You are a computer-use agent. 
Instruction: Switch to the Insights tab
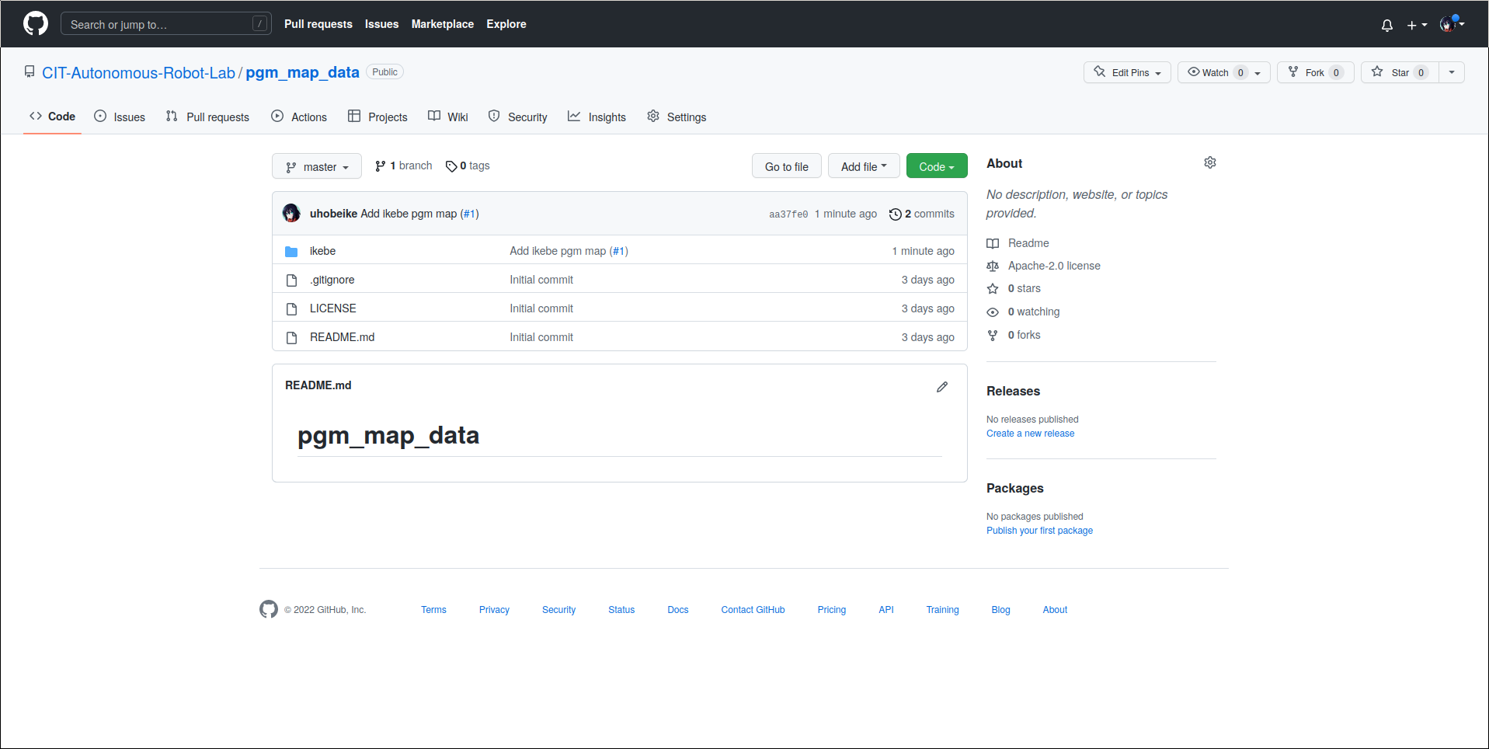tap(597, 117)
